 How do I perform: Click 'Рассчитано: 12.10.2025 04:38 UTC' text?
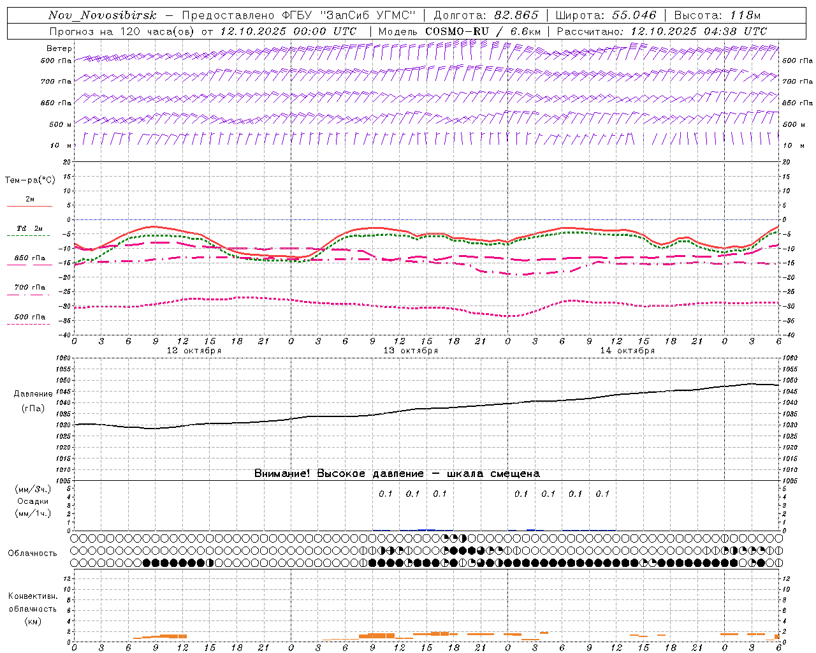click(x=662, y=31)
